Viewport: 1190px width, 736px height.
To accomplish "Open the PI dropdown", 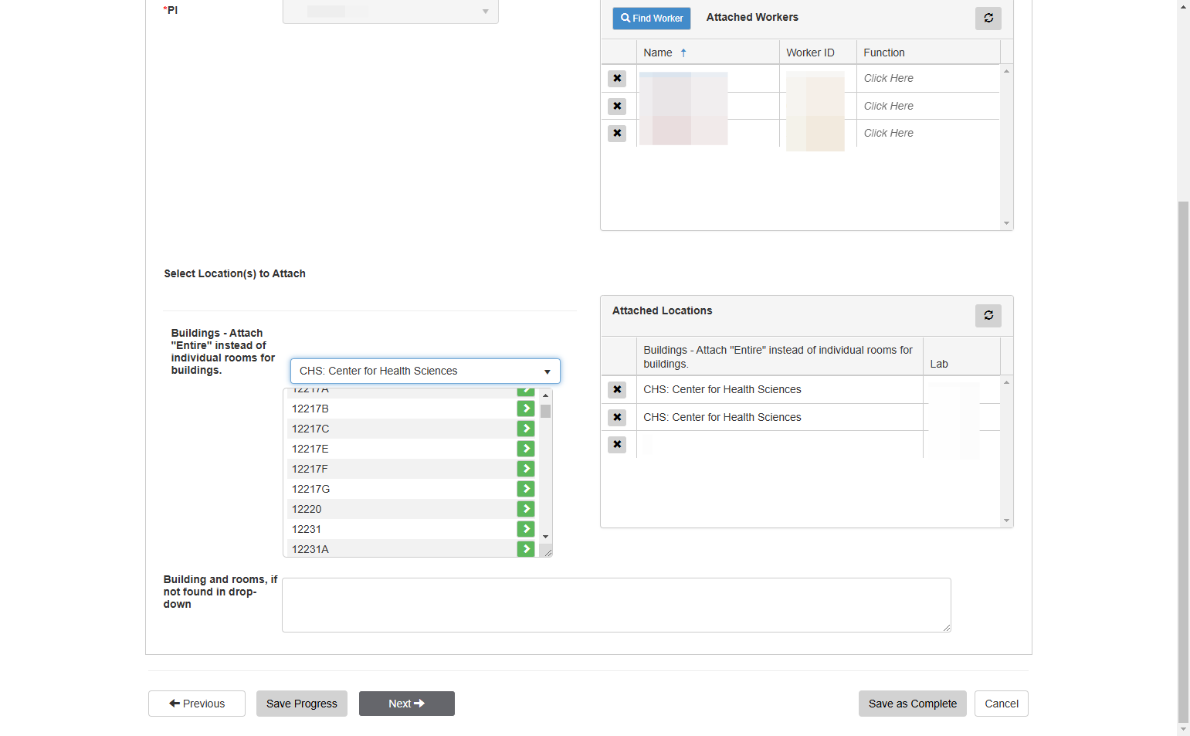I will pos(390,12).
